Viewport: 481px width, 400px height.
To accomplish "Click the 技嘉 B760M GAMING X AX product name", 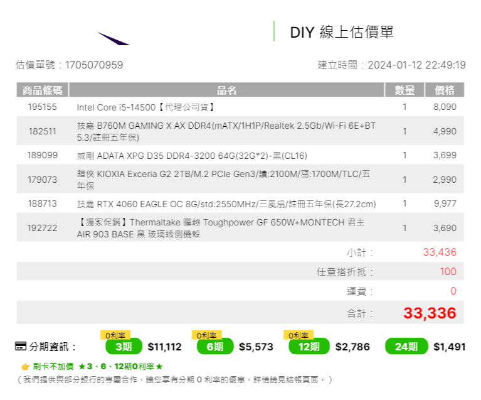I will pos(226,131).
